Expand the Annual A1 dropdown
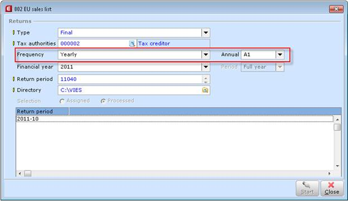This screenshot has height=201, width=348. tap(280, 54)
